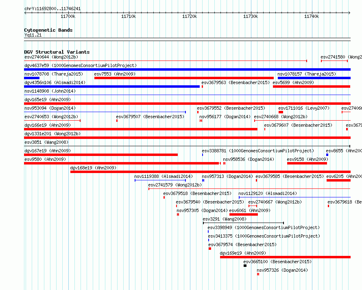Open the esv6205 red variant bar
362x290 pixels.
338,180
